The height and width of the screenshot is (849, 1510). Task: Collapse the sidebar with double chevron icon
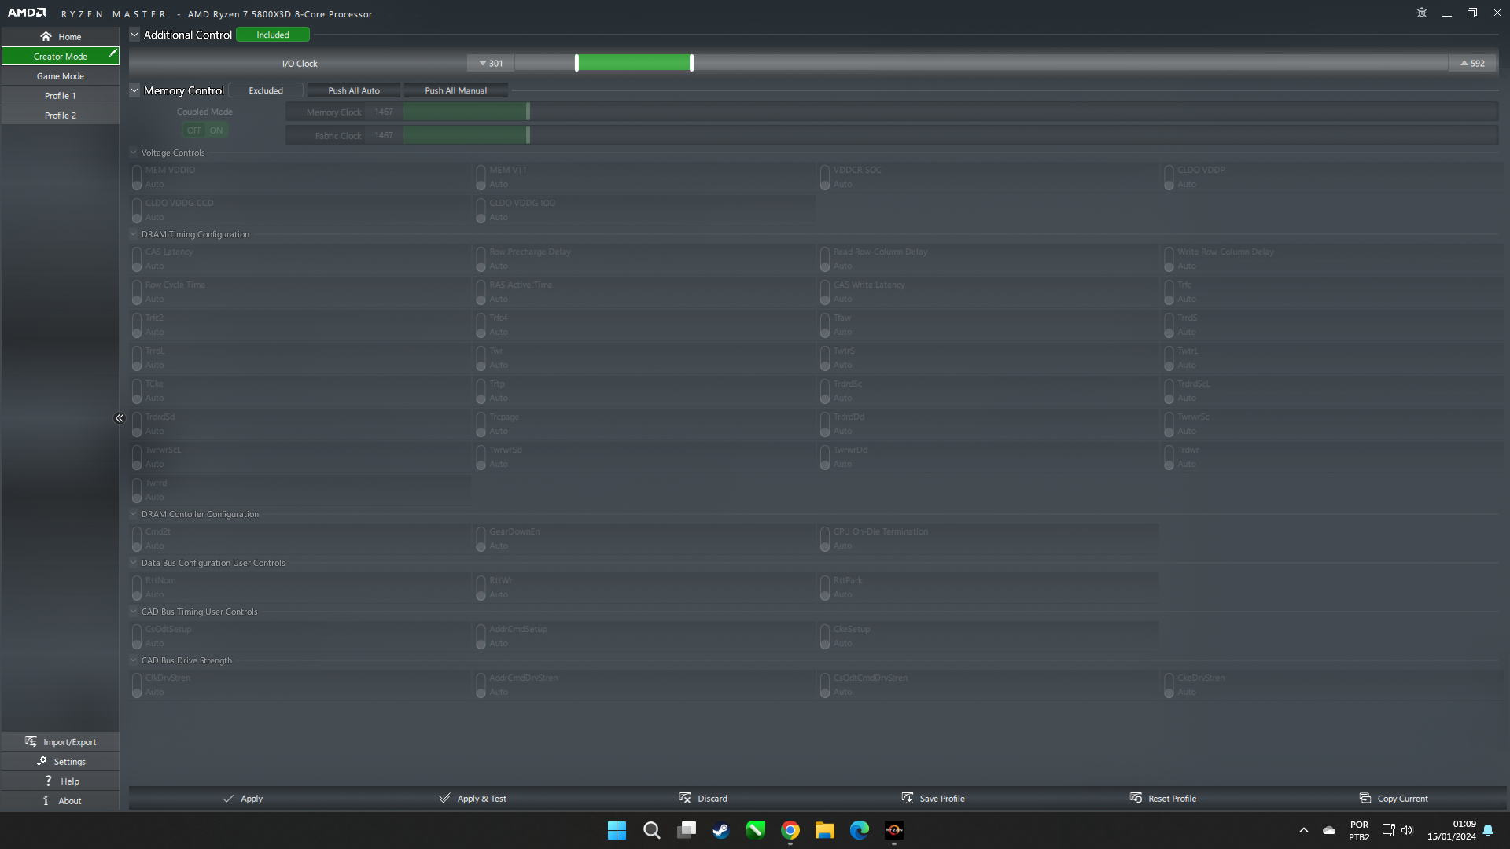point(120,418)
